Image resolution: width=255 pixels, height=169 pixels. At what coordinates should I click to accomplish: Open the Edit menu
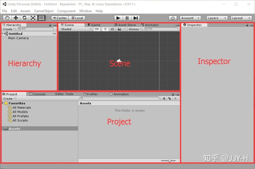point(14,11)
